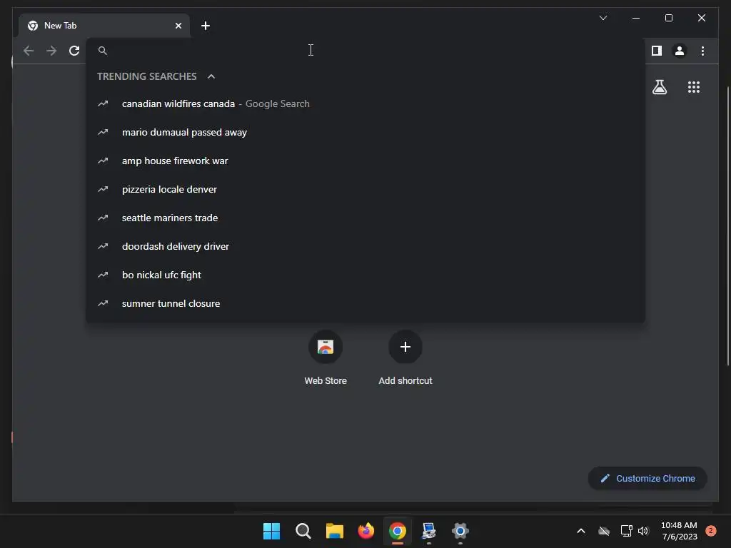Open File Explorer from the taskbar
This screenshot has height=548, width=731.
coord(334,531)
